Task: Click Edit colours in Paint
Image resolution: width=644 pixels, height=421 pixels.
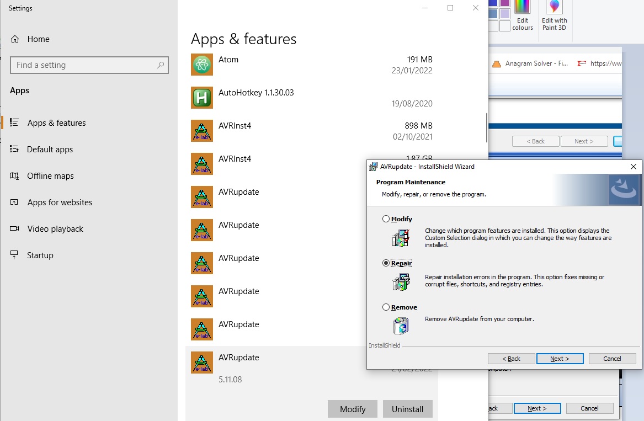Action: 523,15
